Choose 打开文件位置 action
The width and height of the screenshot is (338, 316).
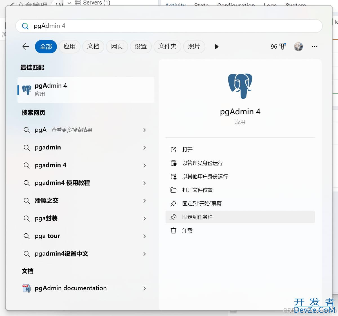(x=240, y=190)
